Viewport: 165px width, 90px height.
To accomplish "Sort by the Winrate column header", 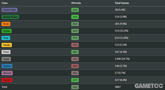I will point(76,3).
